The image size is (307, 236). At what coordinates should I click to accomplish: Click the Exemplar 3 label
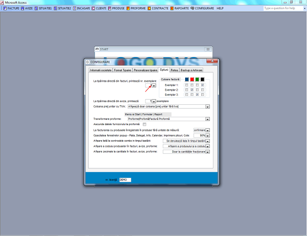171,95
